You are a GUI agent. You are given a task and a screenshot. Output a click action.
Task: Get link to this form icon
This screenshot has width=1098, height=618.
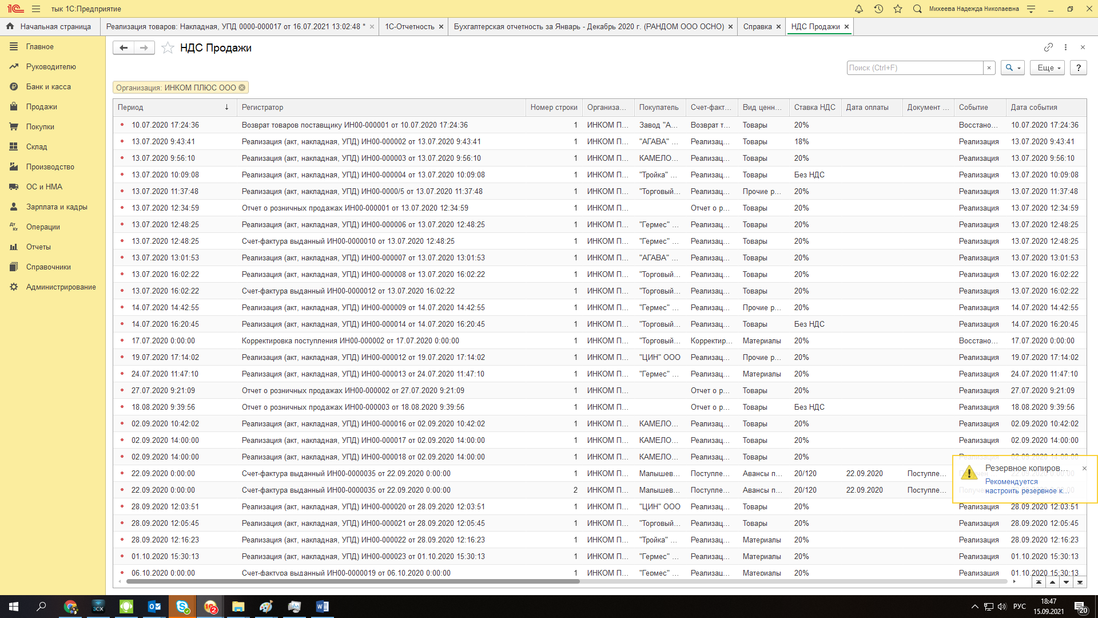[1048, 47]
